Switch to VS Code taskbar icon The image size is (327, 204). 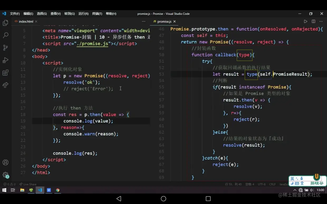click(40, 190)
